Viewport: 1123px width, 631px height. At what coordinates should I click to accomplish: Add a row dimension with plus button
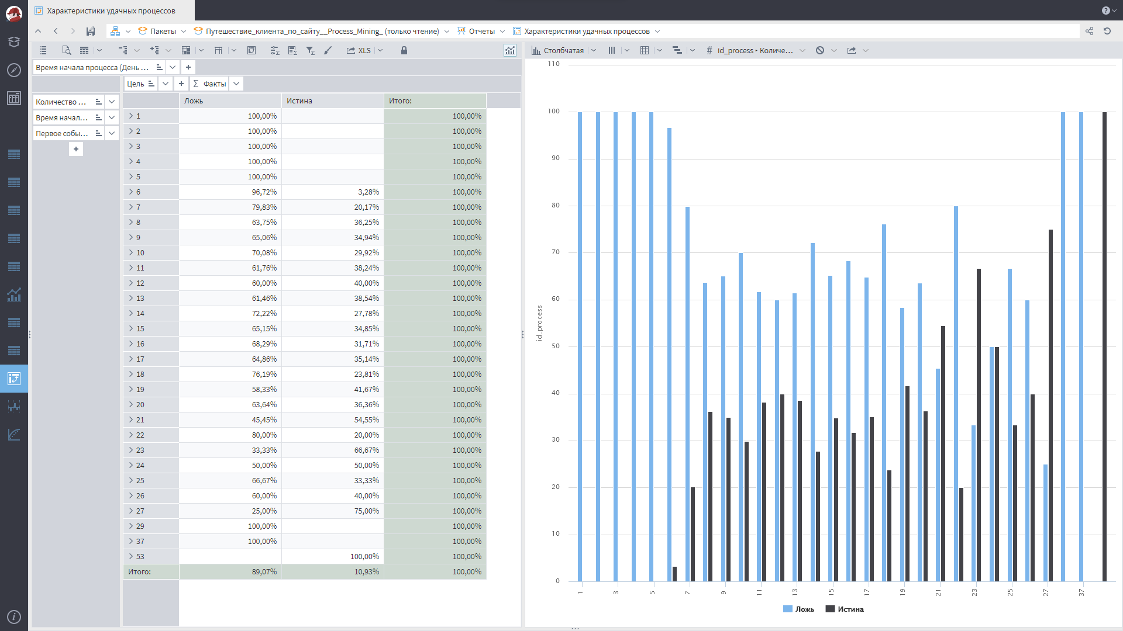point(76,149)
